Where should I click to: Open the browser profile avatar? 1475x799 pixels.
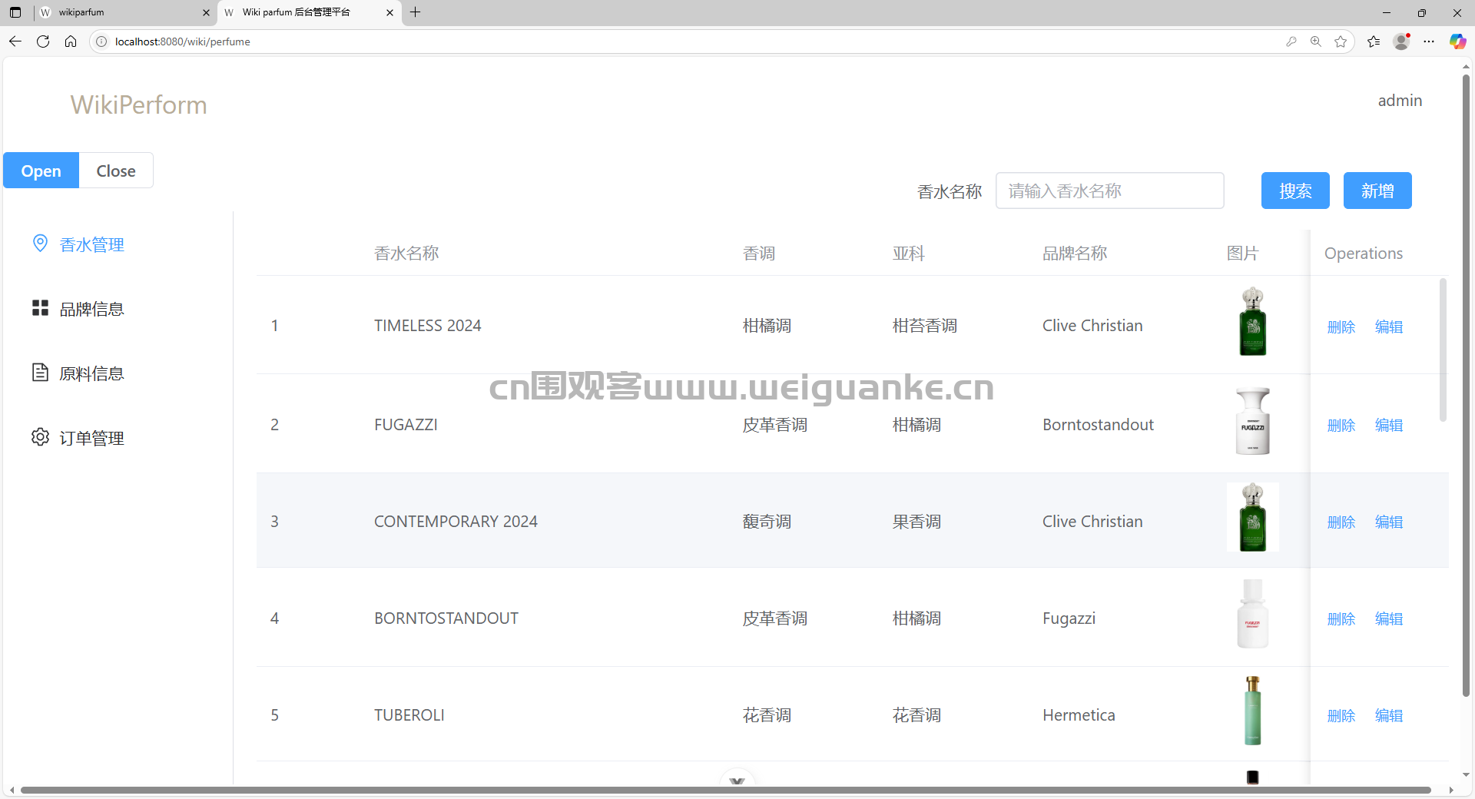(1401, 41)
